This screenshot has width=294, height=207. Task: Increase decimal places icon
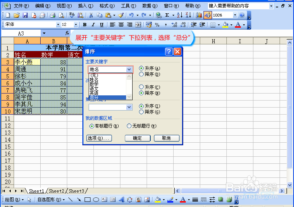174,25
